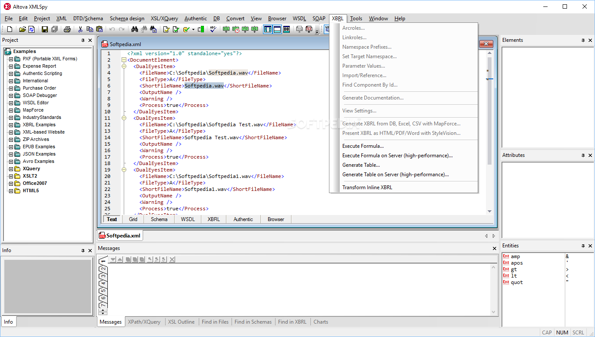595x337 pixels.
Task: Switch to the Browser view tab
Action: pyautogui.click(x=276, y=219)
